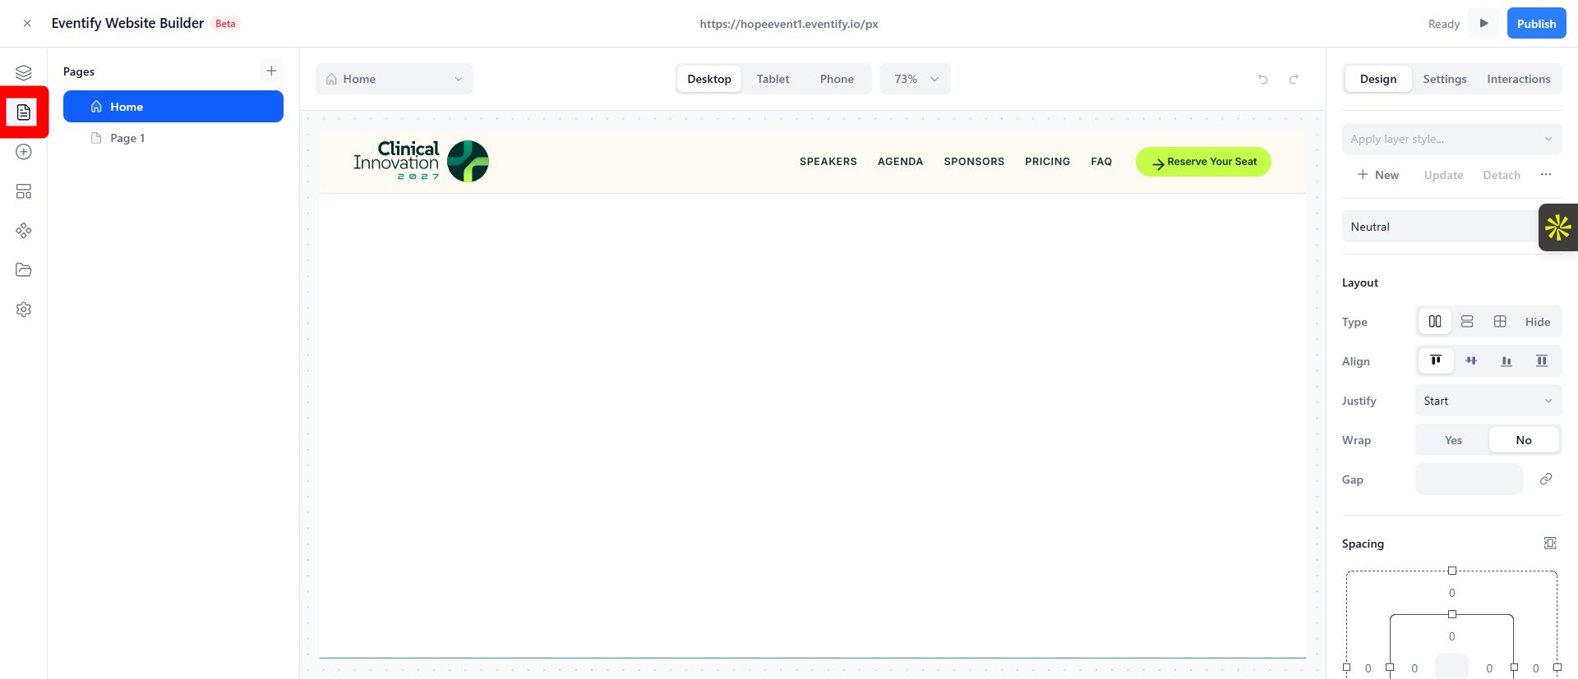Switch to Desktop view tab
This screenshot has height=679, width=1578.
pyautogui.click(x=709, y=79)
